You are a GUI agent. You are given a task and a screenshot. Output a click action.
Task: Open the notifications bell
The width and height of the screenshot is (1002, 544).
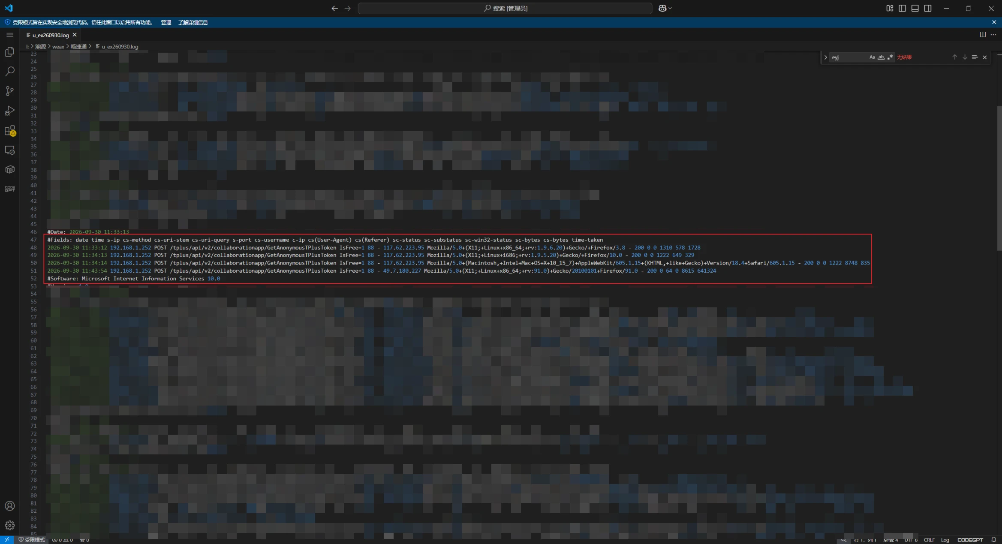point(993,540)
